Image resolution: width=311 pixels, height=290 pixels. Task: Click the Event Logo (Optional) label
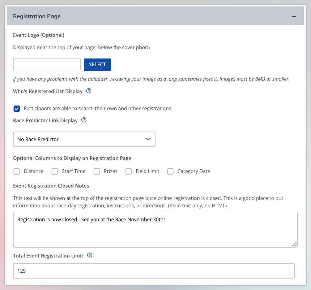tap(39, 35)
